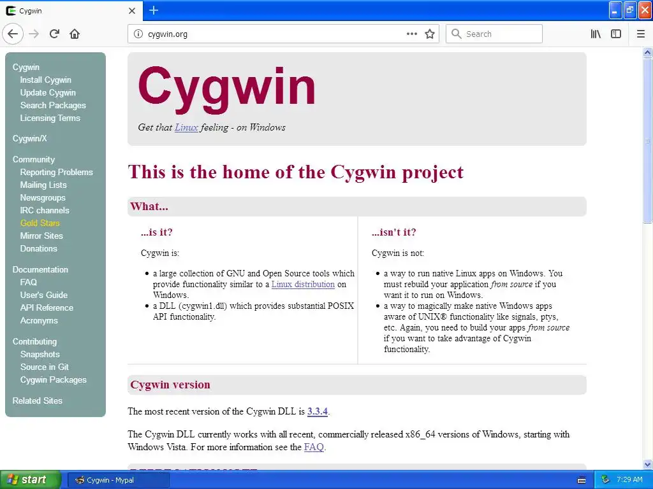Show site information icon in address bar
Viewport: 653px width, 489px height.
(x=138, y=34)
